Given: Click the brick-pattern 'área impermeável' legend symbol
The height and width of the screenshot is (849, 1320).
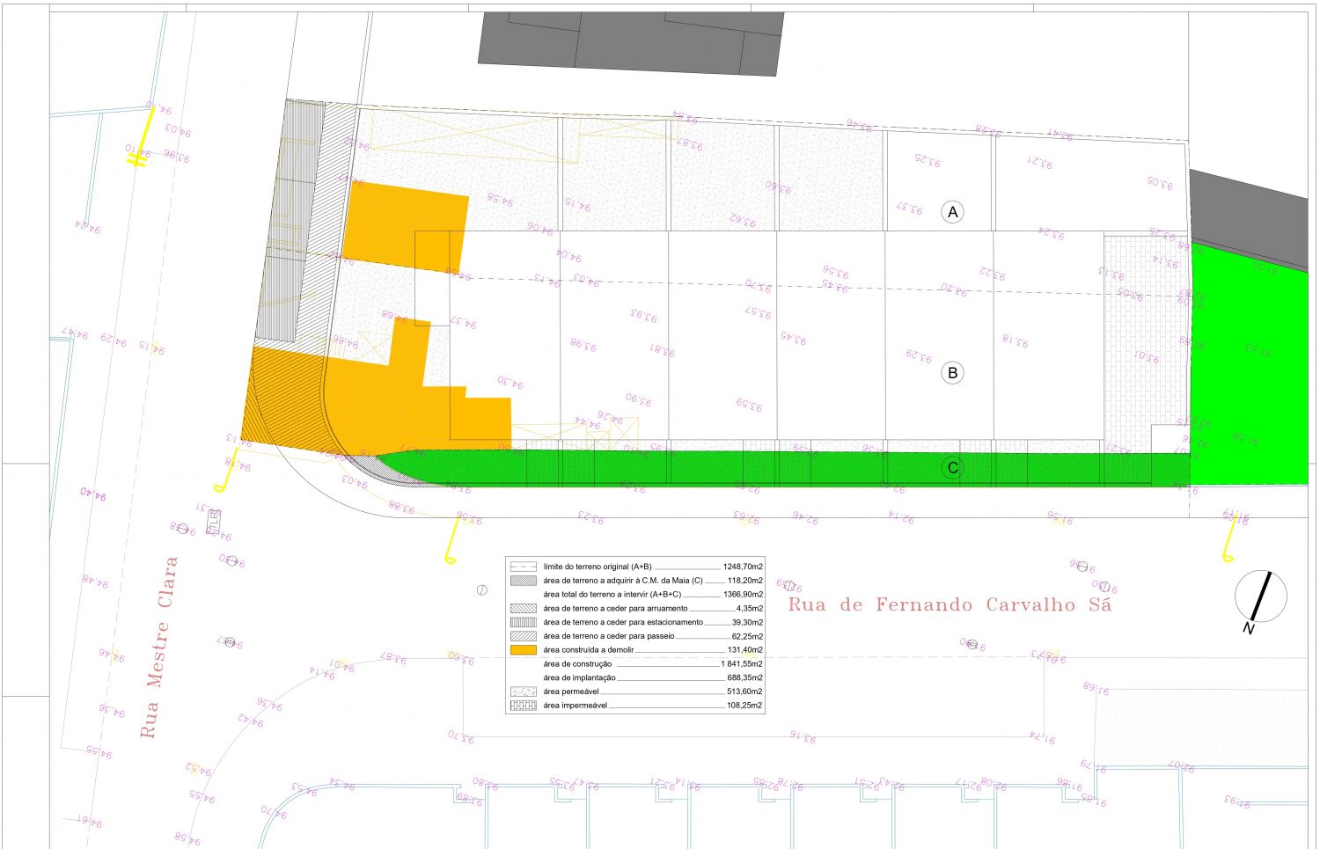Looking at the screenshot, I should pyautogui.click(x=523, y=706).
